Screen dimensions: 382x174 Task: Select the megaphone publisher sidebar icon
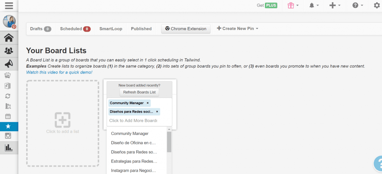click(9, 64)
